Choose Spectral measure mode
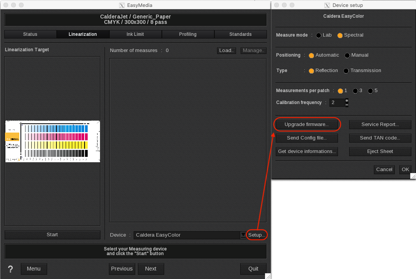Screen dimensions: 416x279 point(340,35)
